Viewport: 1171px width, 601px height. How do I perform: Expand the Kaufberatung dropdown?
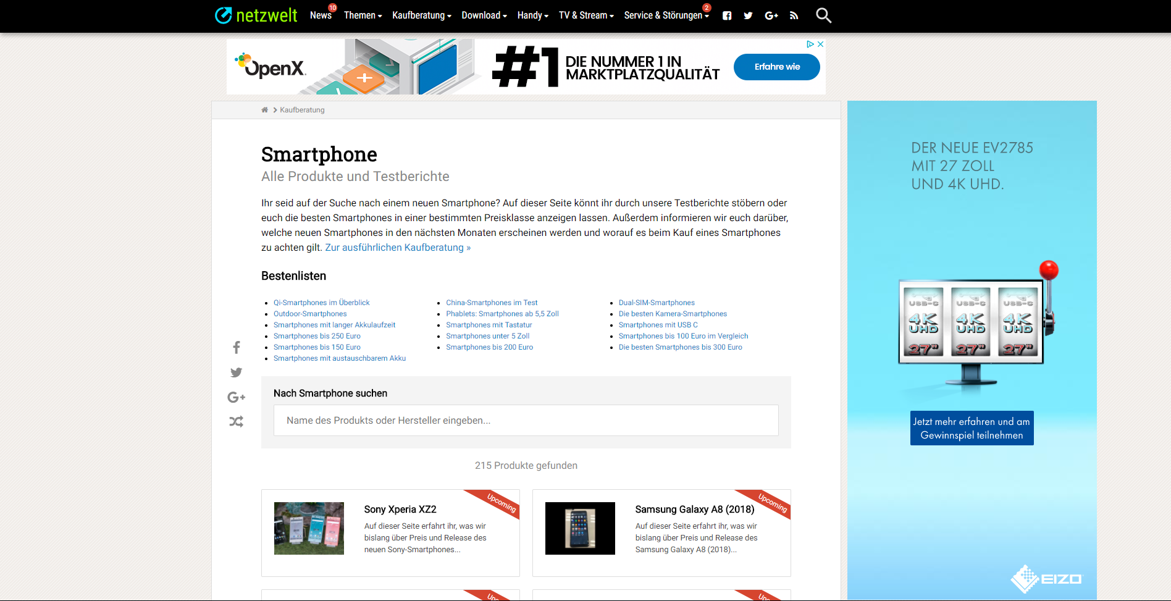[x=422, y=15]
